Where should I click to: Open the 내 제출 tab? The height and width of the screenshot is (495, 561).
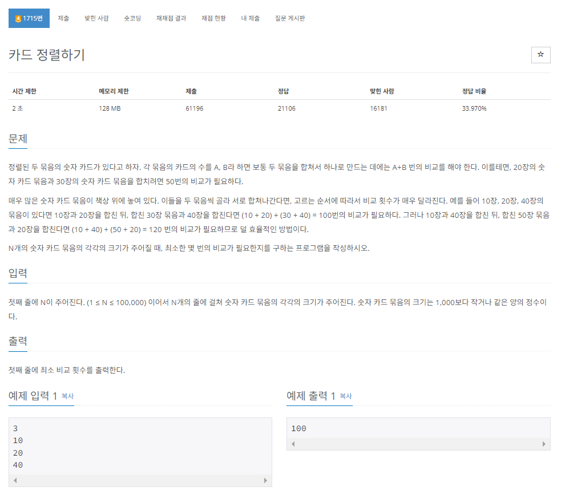250,18
